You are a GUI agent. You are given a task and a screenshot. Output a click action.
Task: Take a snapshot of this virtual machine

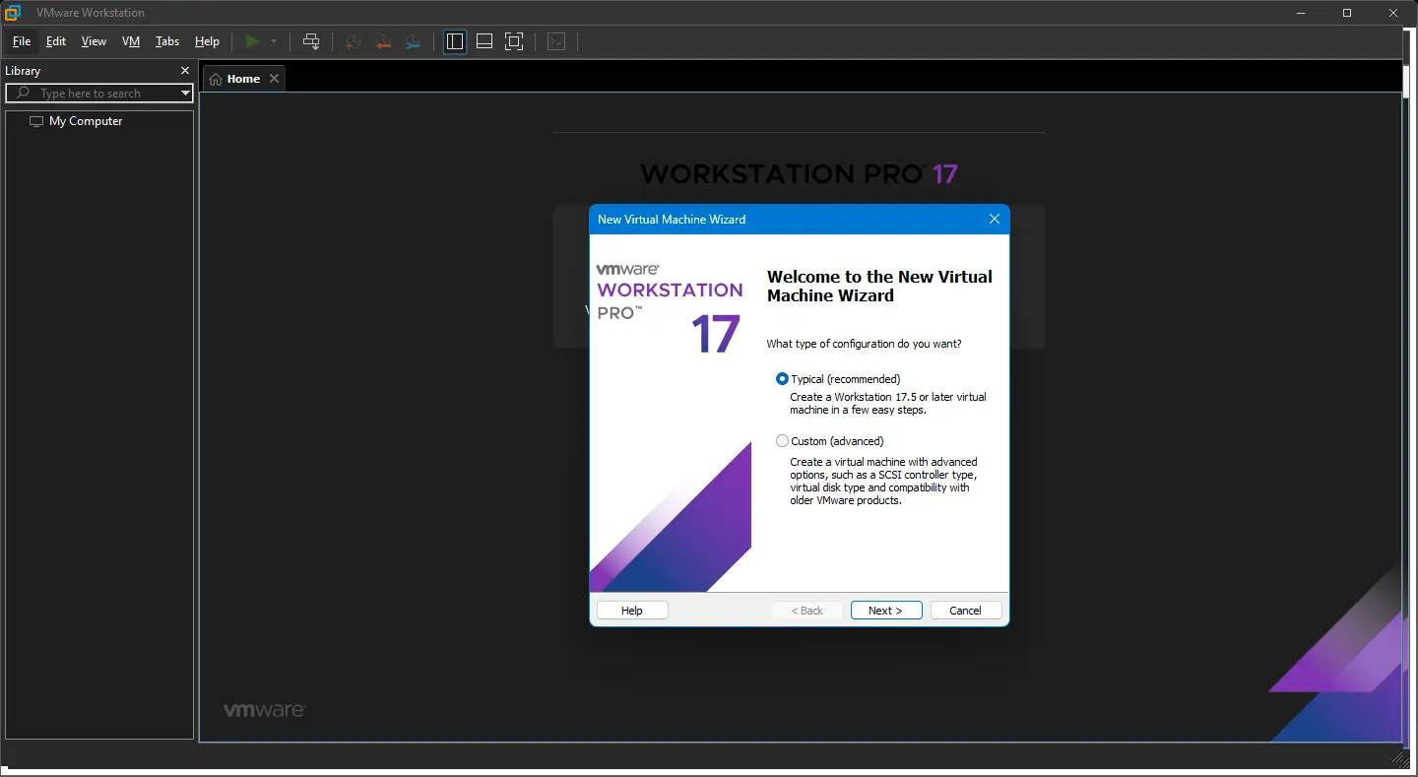click(353, 41)
